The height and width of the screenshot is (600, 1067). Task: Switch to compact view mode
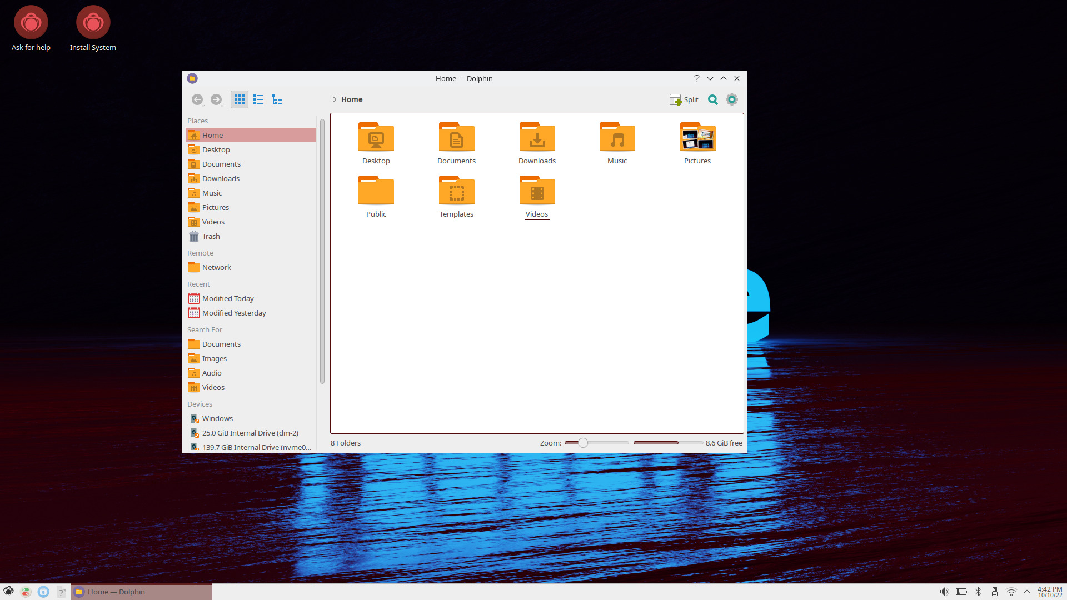258,99
